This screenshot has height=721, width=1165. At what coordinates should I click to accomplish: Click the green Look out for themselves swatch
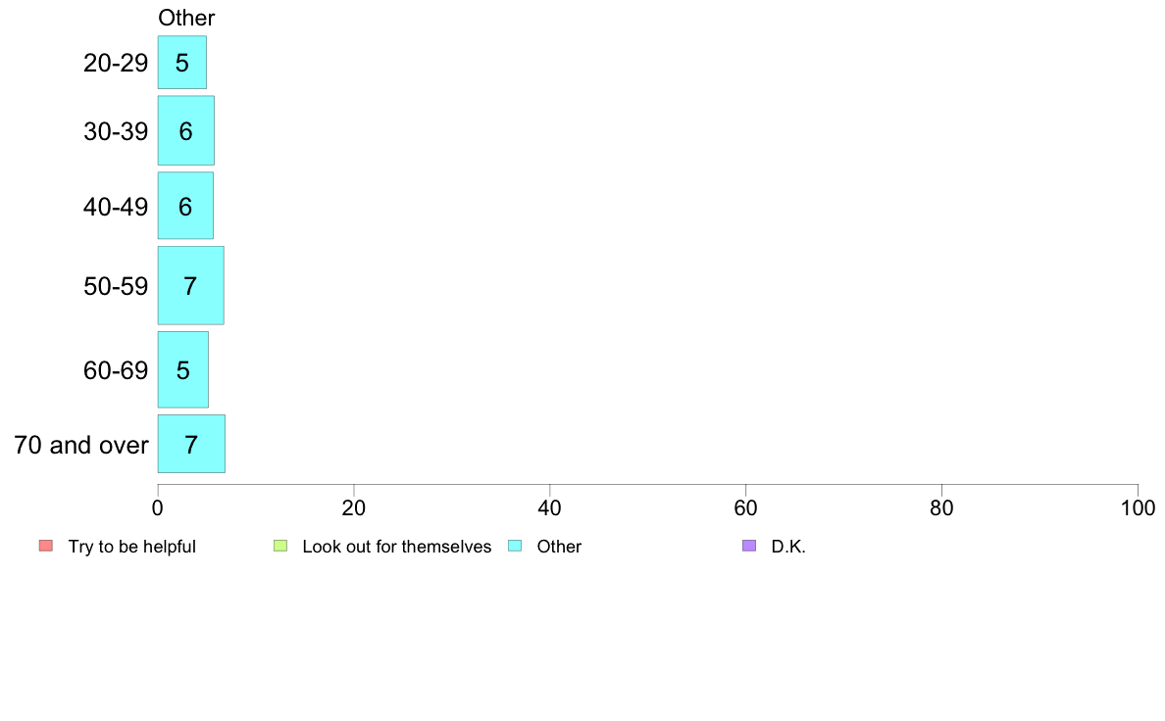pos(280,546)
